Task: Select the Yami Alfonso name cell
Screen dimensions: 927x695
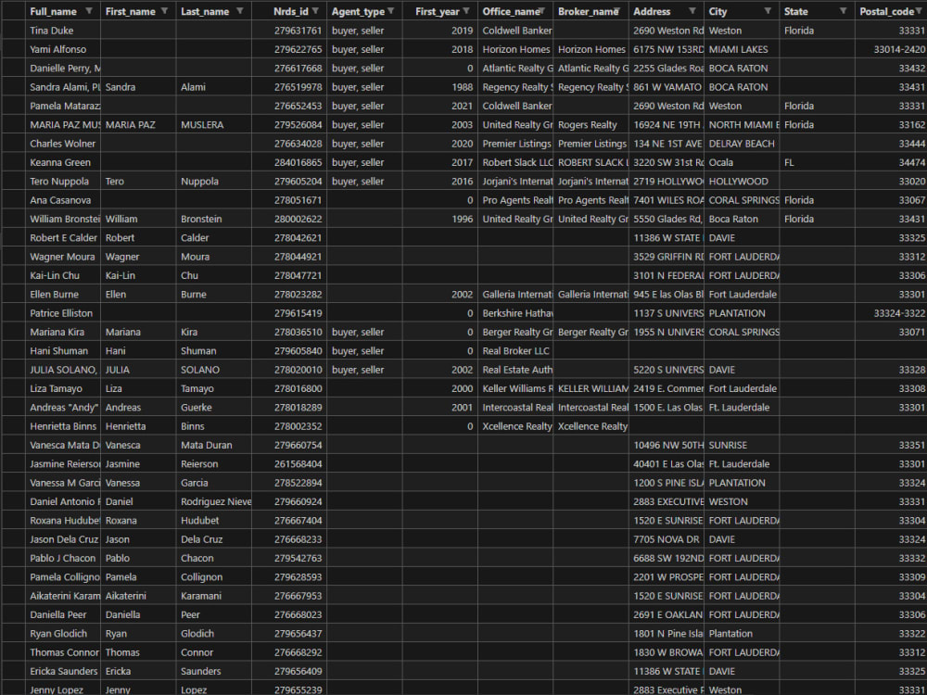Action: tap(63, 50)
